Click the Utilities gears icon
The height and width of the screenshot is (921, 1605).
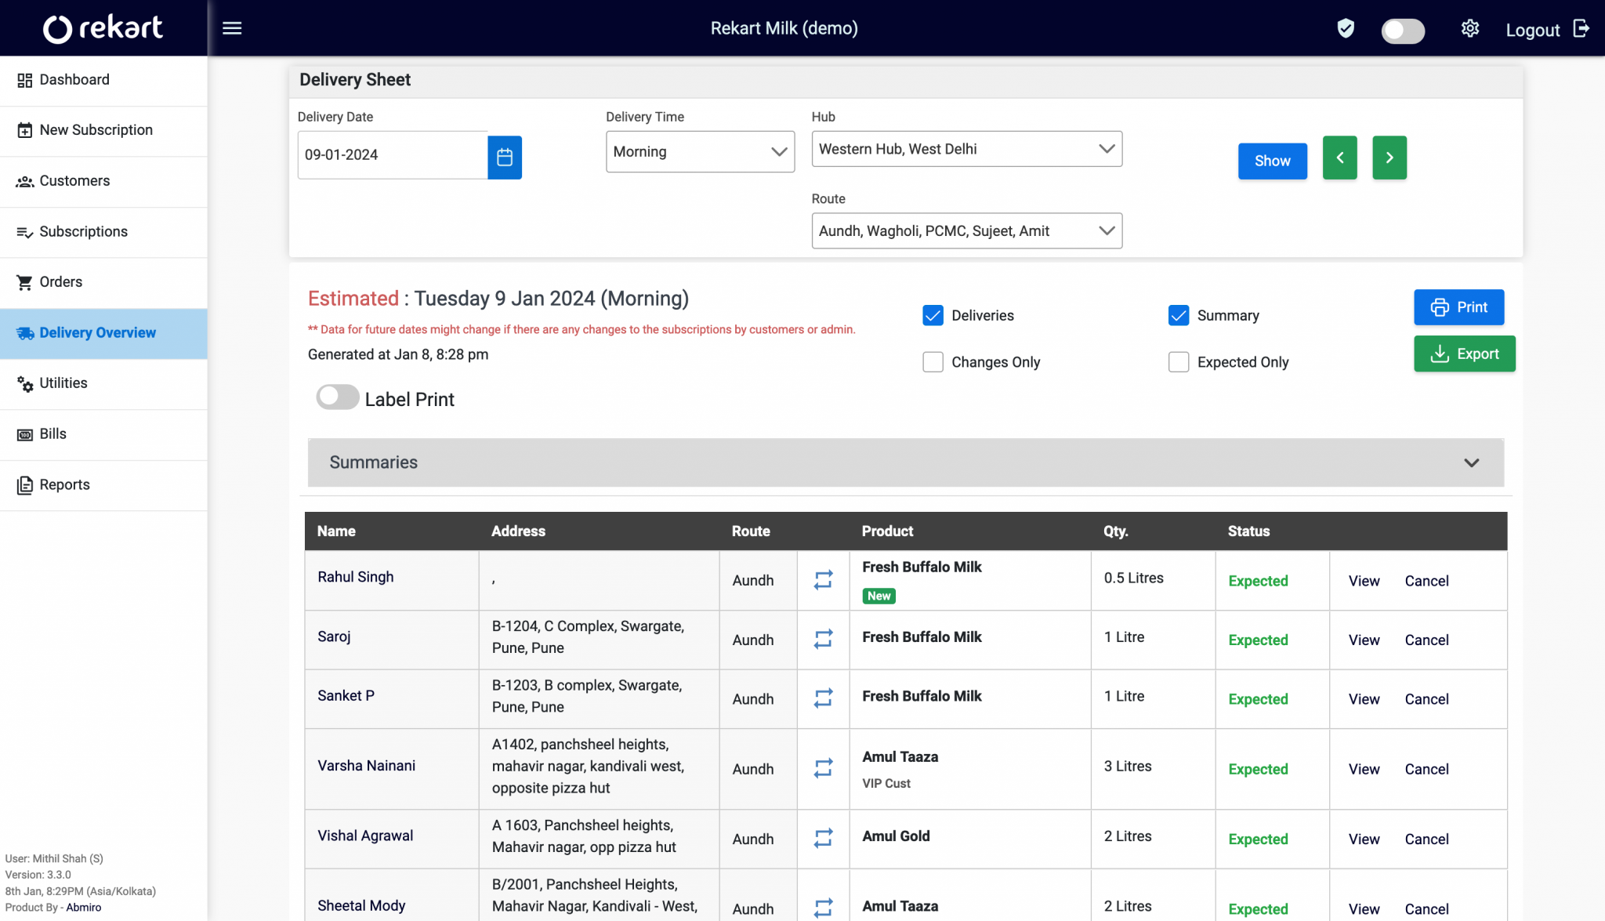[25, 383]
